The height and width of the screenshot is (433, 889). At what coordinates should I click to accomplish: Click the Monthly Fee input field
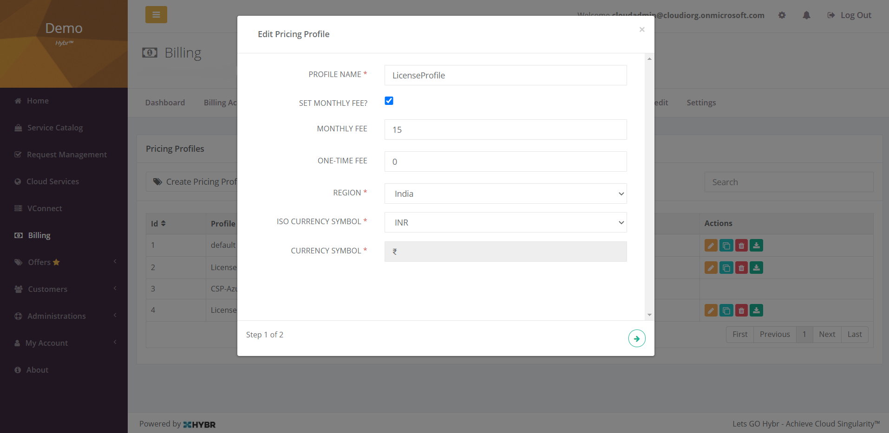(x=505, y=129)
